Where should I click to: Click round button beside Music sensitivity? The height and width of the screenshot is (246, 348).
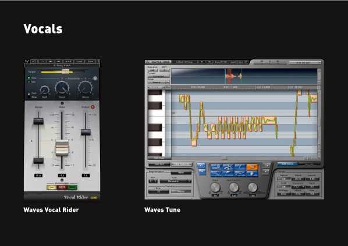point(95,79)
